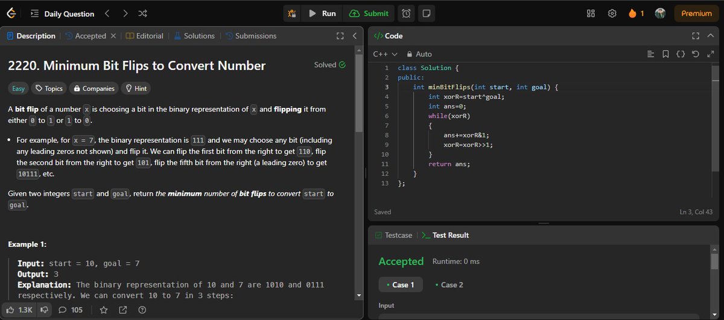Open the user profile avatar

pos(660,13)
